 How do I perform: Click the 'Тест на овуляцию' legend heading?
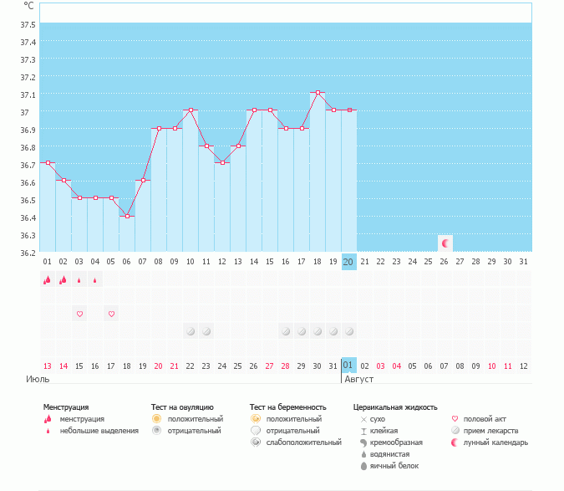[182, 407]
